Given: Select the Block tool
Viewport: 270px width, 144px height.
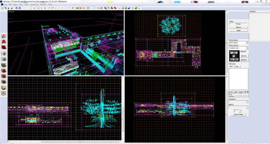Looking at the screenshot, I should pos(4,59).
